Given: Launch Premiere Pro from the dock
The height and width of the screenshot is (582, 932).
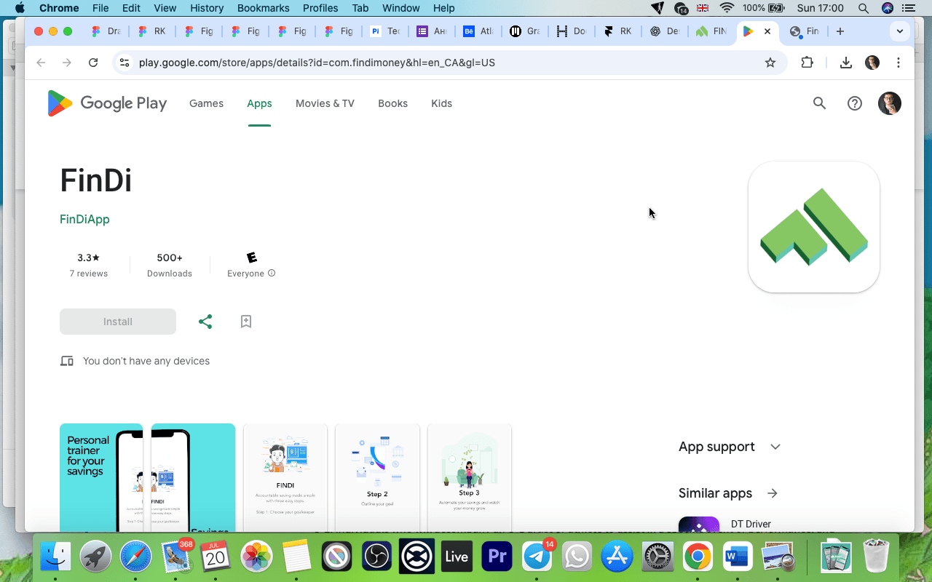Looking at the screenshot, I should point(497,557).
